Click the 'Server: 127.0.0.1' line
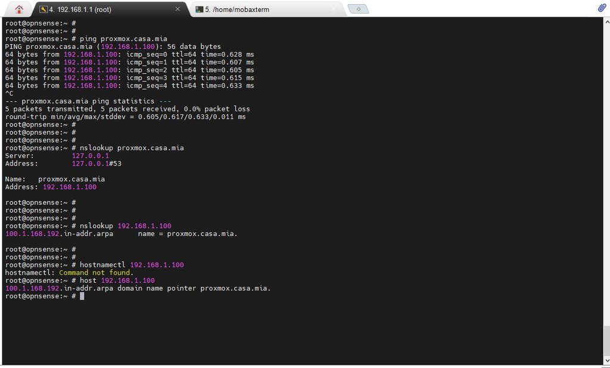This screenshot has height=368, width=610. click(57, 155)
